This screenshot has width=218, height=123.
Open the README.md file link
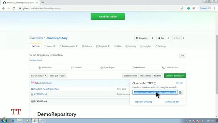point(40,94)
